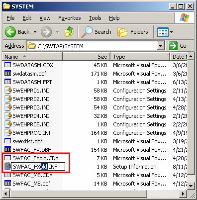Select the SWEHPR02.INI file icon

coord(8,99)
